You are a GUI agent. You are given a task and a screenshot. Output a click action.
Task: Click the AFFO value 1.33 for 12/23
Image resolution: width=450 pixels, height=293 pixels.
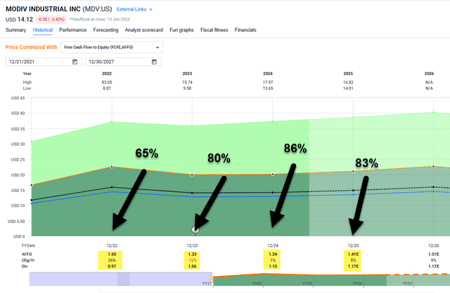pyautogui.click(x=192, y=254)
